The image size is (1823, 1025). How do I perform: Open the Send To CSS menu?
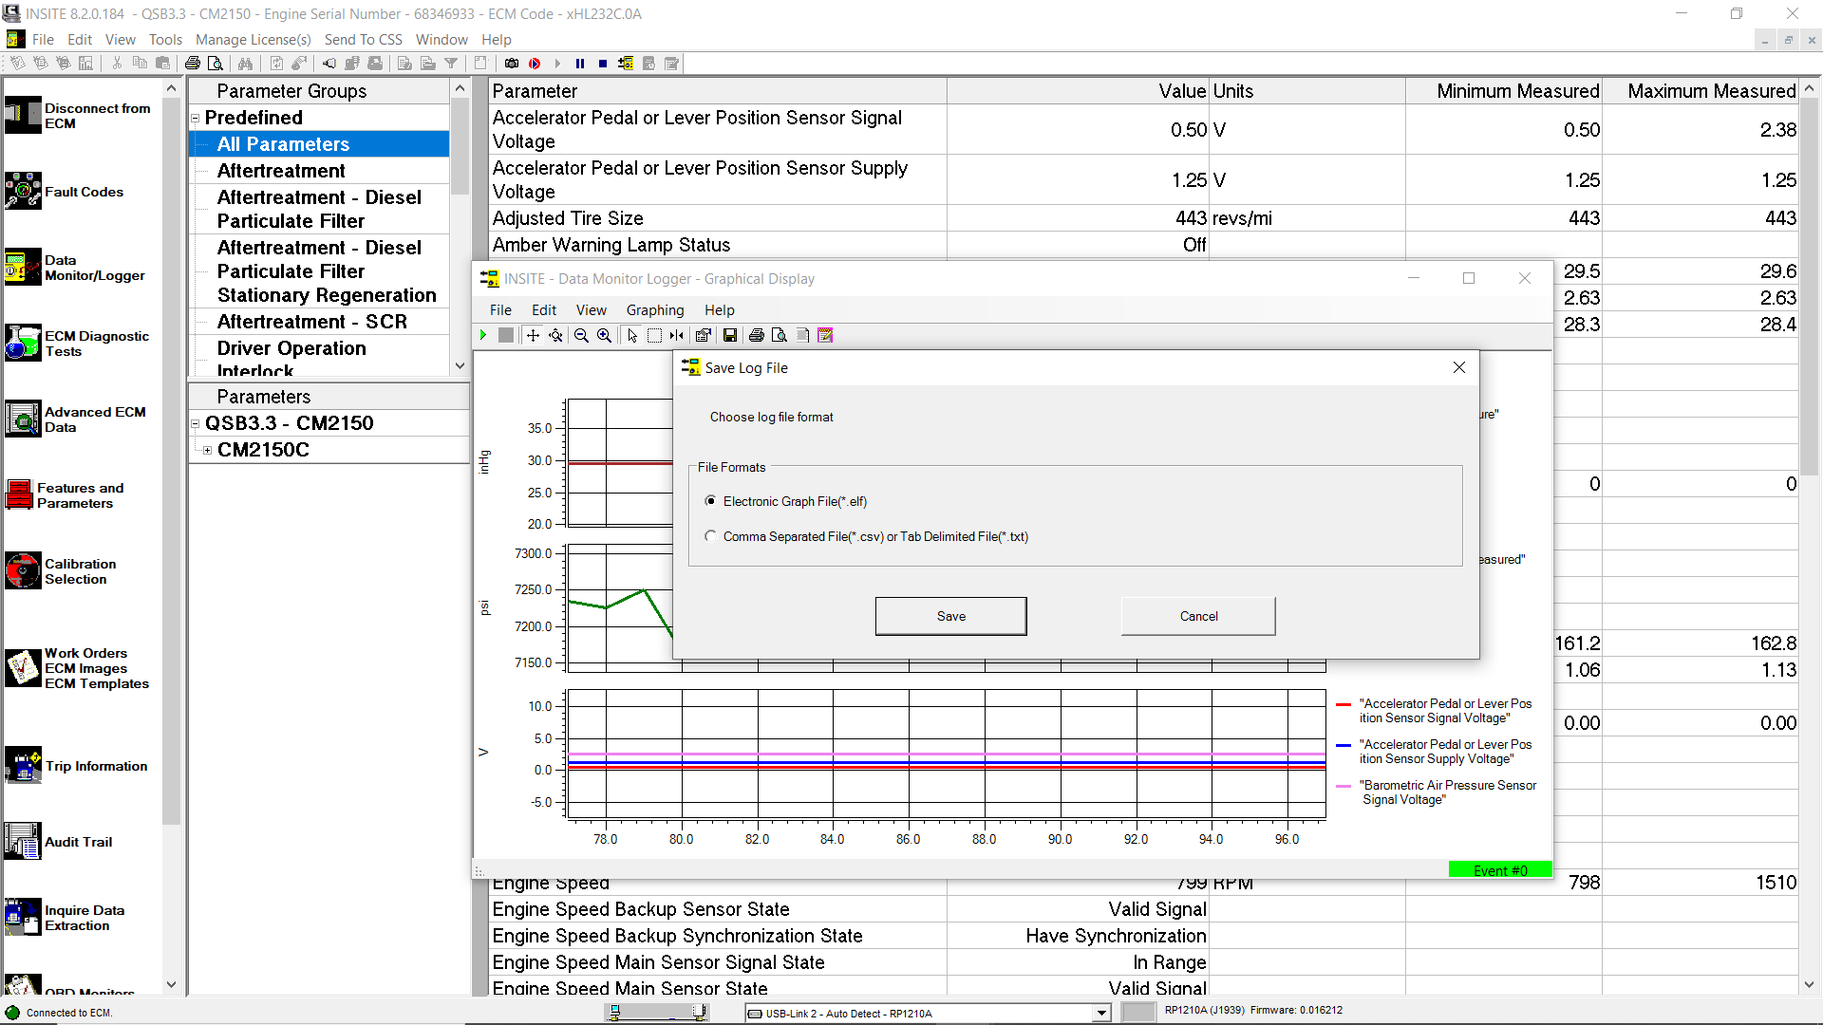pos(363,39)
